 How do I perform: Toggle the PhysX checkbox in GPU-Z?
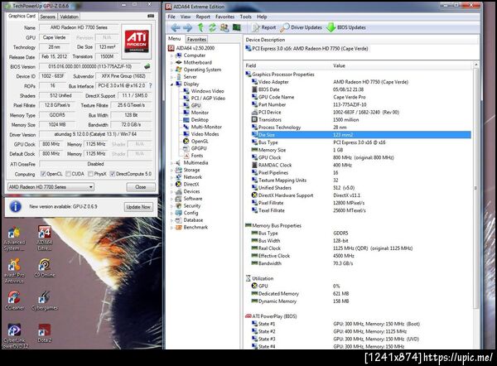click(90, 174)
